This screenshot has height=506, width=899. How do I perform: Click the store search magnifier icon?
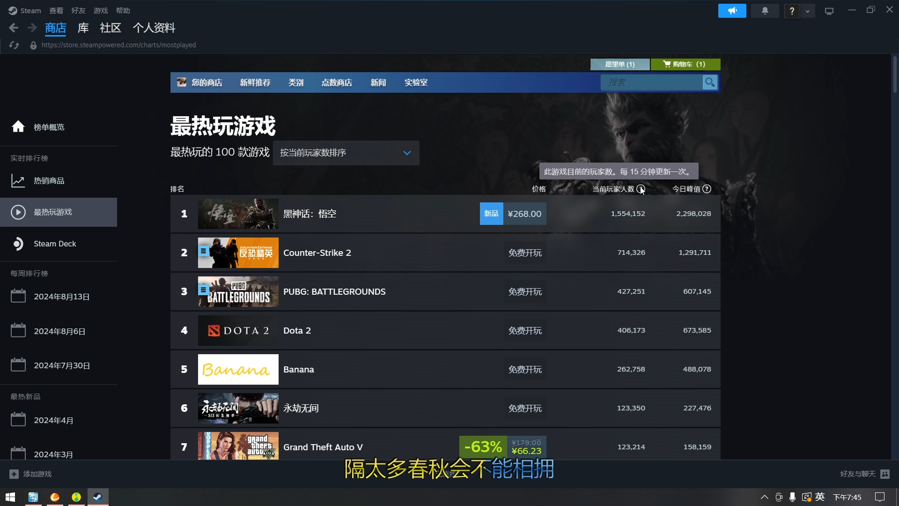coord(710,82)
